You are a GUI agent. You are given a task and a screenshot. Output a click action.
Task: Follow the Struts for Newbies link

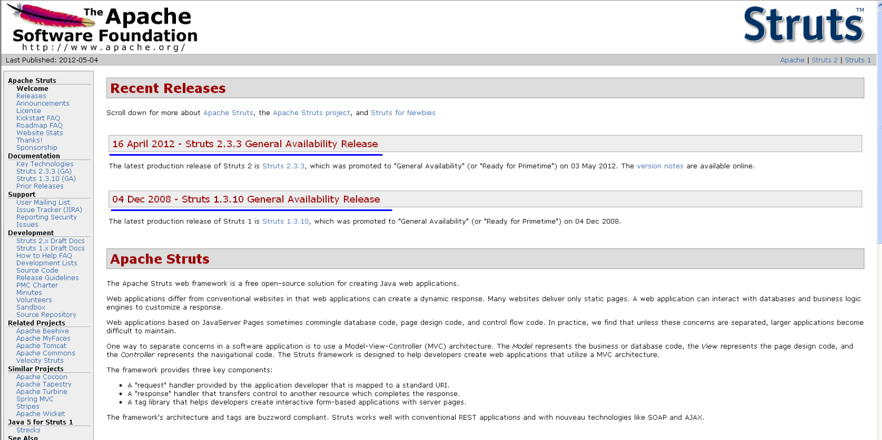(403, 113)
